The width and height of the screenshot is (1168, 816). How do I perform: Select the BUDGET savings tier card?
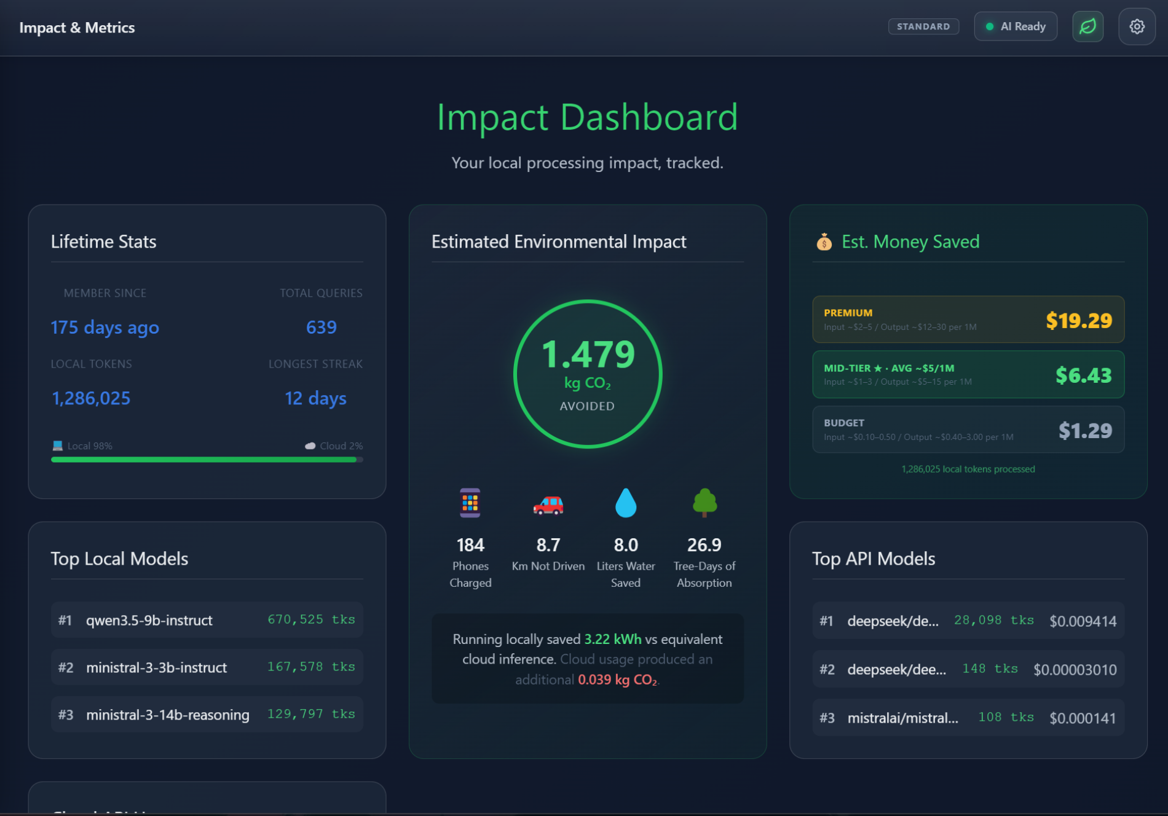click(x=968, y=430)
